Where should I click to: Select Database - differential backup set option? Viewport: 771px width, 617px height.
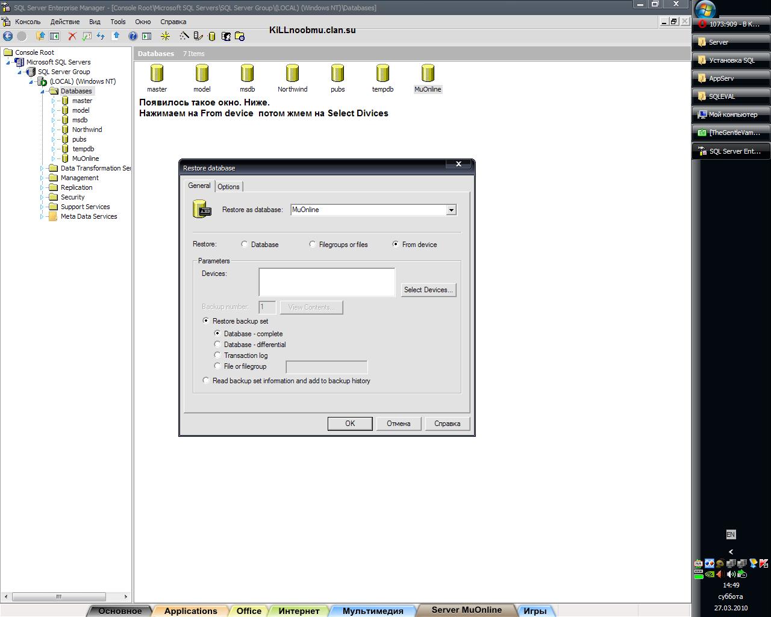217,345
